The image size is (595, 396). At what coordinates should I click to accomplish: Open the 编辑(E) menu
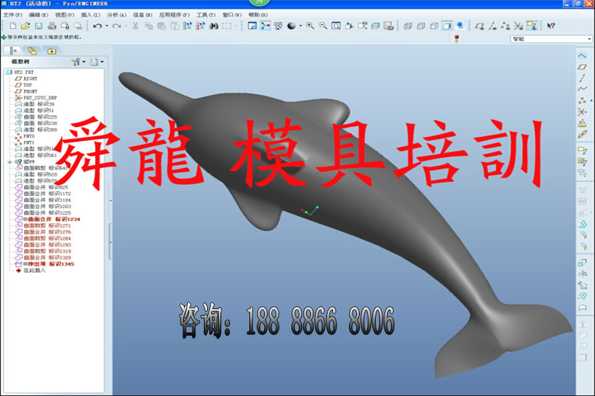pos(38,15)
